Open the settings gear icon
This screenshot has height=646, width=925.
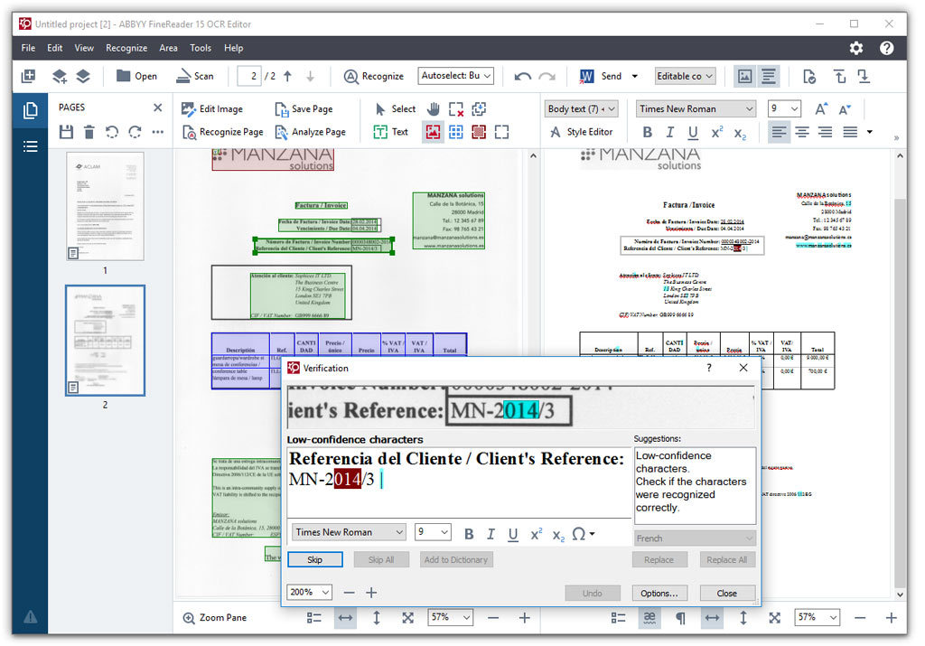tap(856, 48)
